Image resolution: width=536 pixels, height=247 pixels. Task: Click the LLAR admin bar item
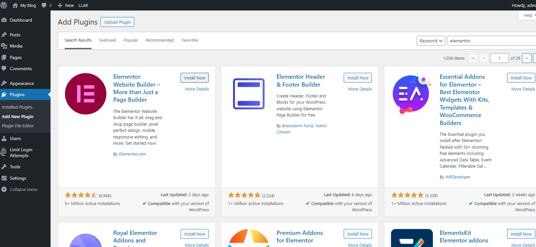tap(83, 5)
